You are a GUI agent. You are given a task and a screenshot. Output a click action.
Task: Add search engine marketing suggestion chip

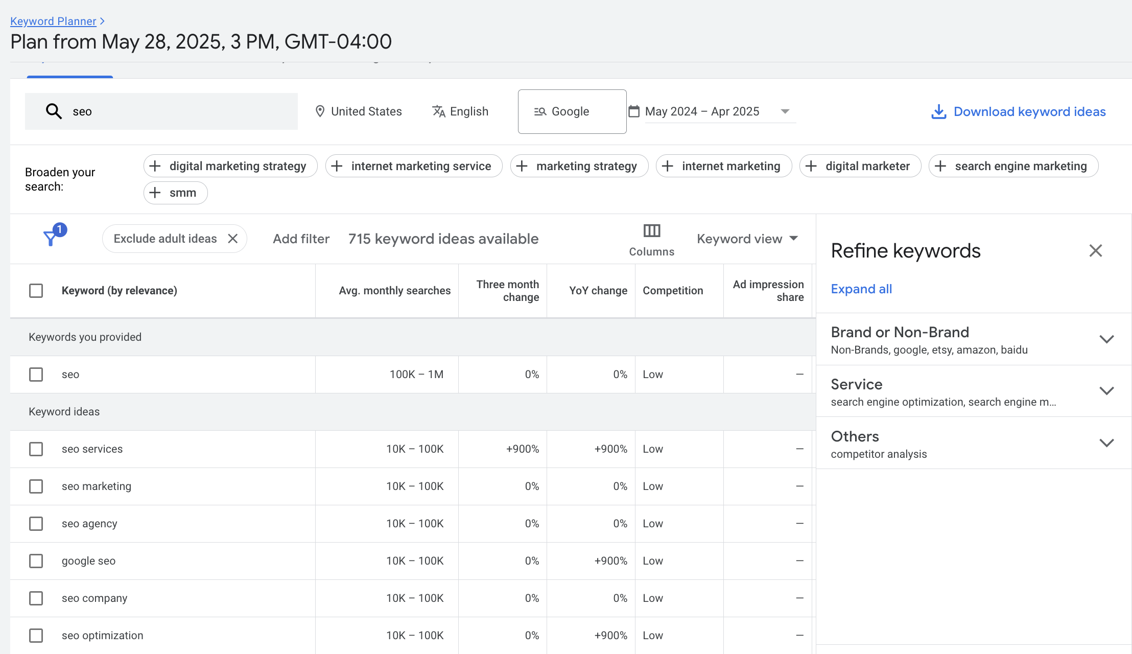(1013, 166)
